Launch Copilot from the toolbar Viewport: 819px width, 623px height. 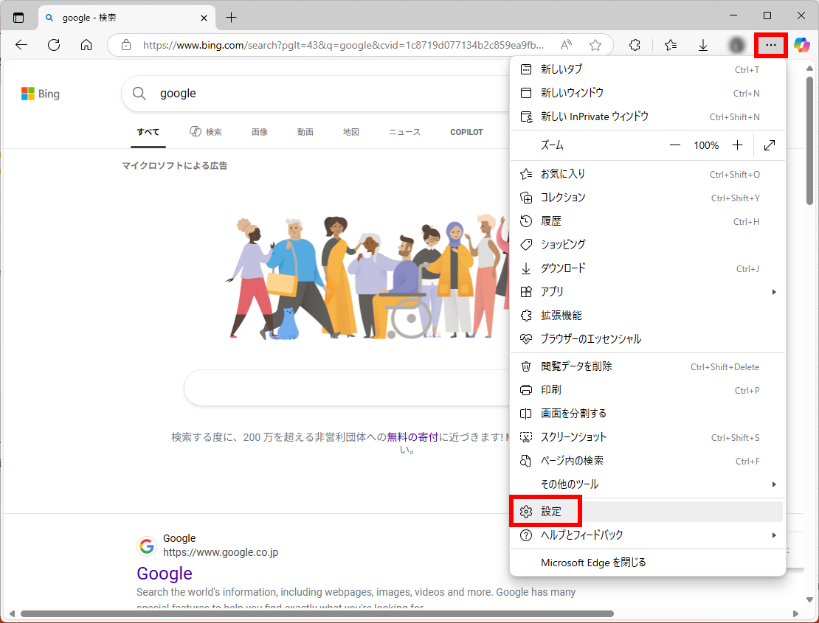click(x=802, y=45)
